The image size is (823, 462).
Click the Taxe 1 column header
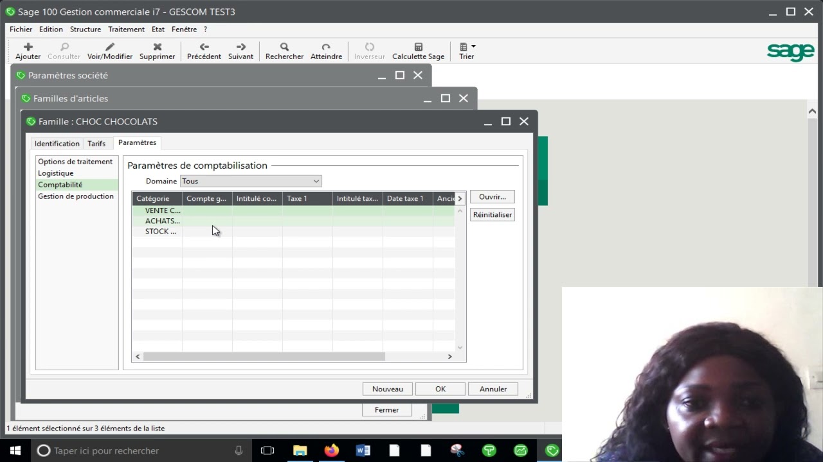307,198
